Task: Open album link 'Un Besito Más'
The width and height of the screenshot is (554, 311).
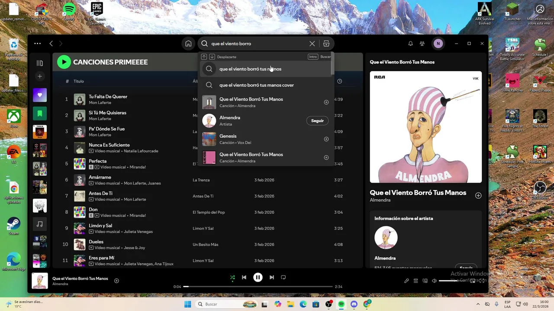Action: 205,244
